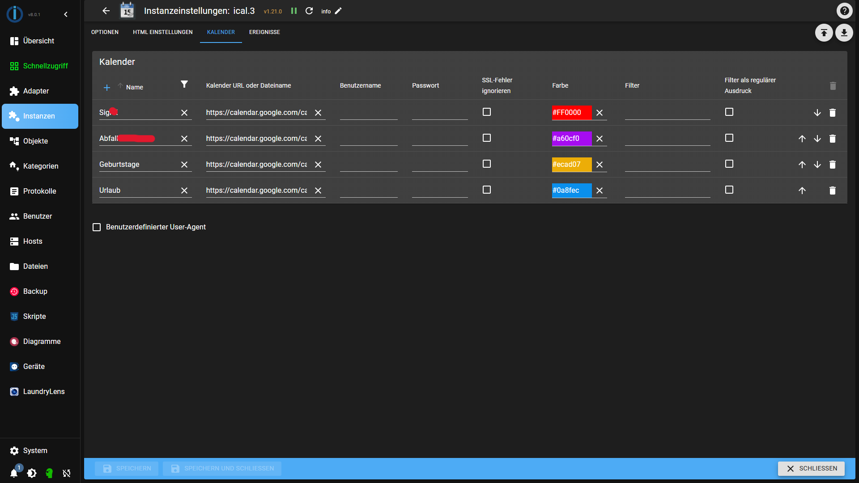Move the first calendar row down
The image size is (859, 483).
pos(817,113)
